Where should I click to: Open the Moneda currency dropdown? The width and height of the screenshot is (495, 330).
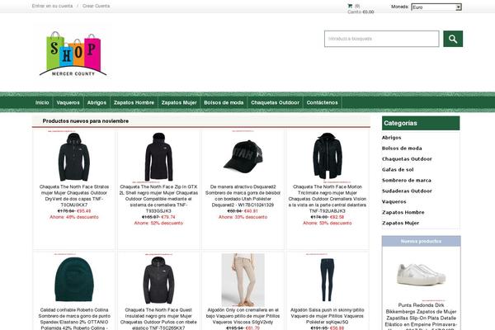coord(436,7)
